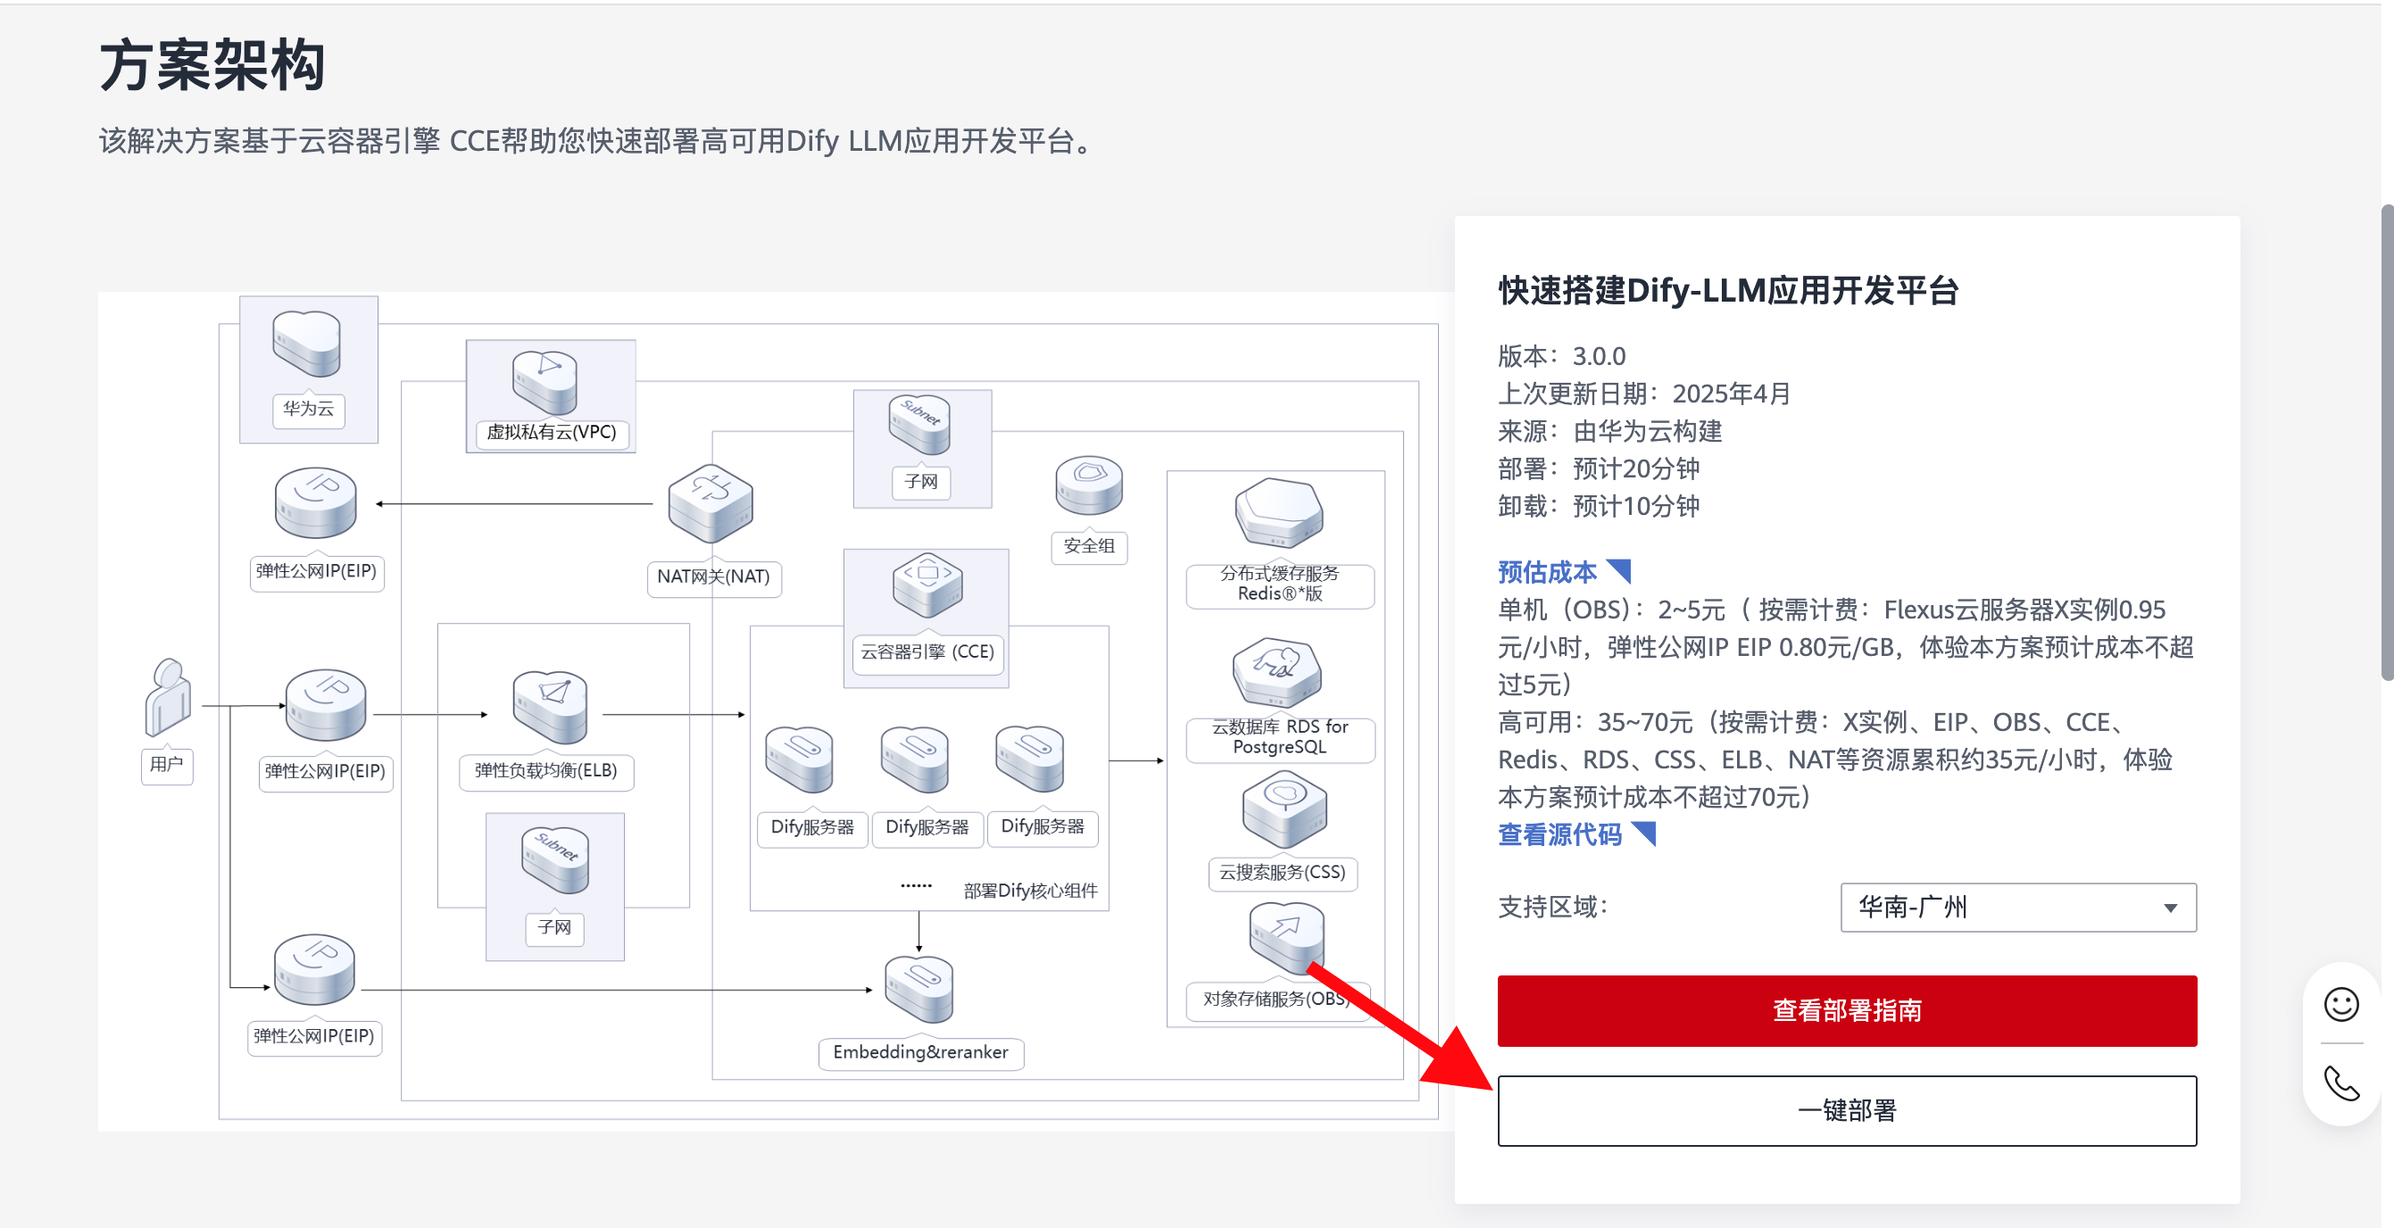Screen dimensions: 2394x1228
Task: Click the 对象存储服务(OBS) icon
Action: [1286, 938]
